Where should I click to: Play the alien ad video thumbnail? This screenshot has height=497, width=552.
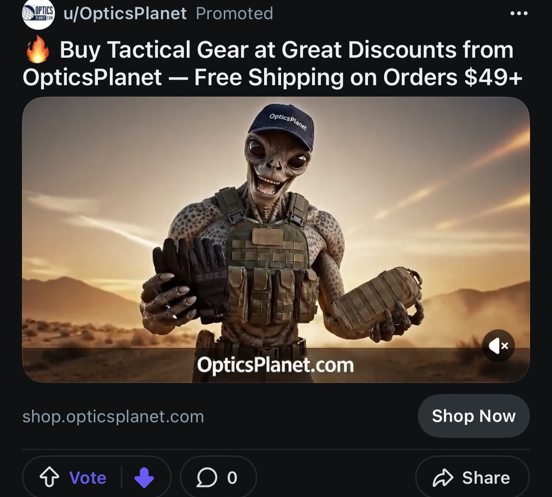[x=276, y=239]
